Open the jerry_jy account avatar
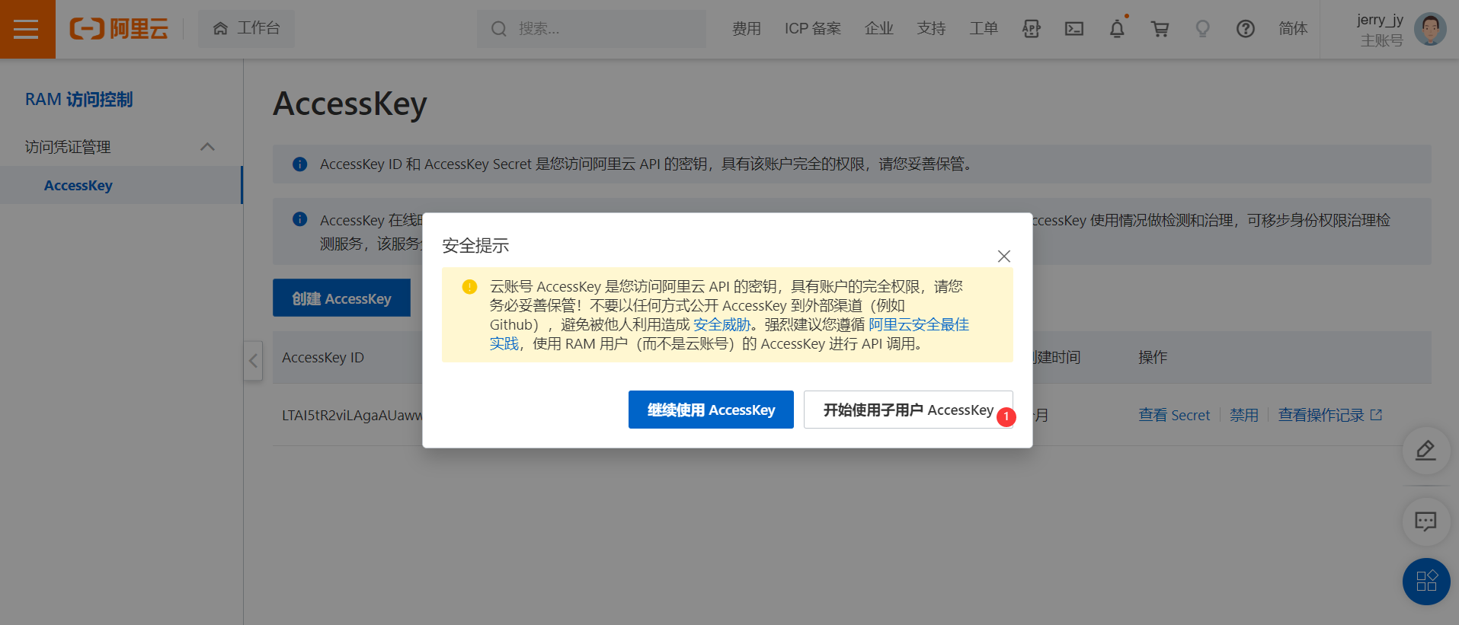This screenshot has height=625, width=1459. 1430,29
